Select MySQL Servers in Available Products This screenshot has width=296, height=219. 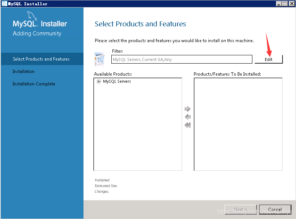pos(117,81)
